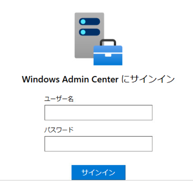
Task: Click the top dark-blue server drive slot
Action: coord(90,22)
